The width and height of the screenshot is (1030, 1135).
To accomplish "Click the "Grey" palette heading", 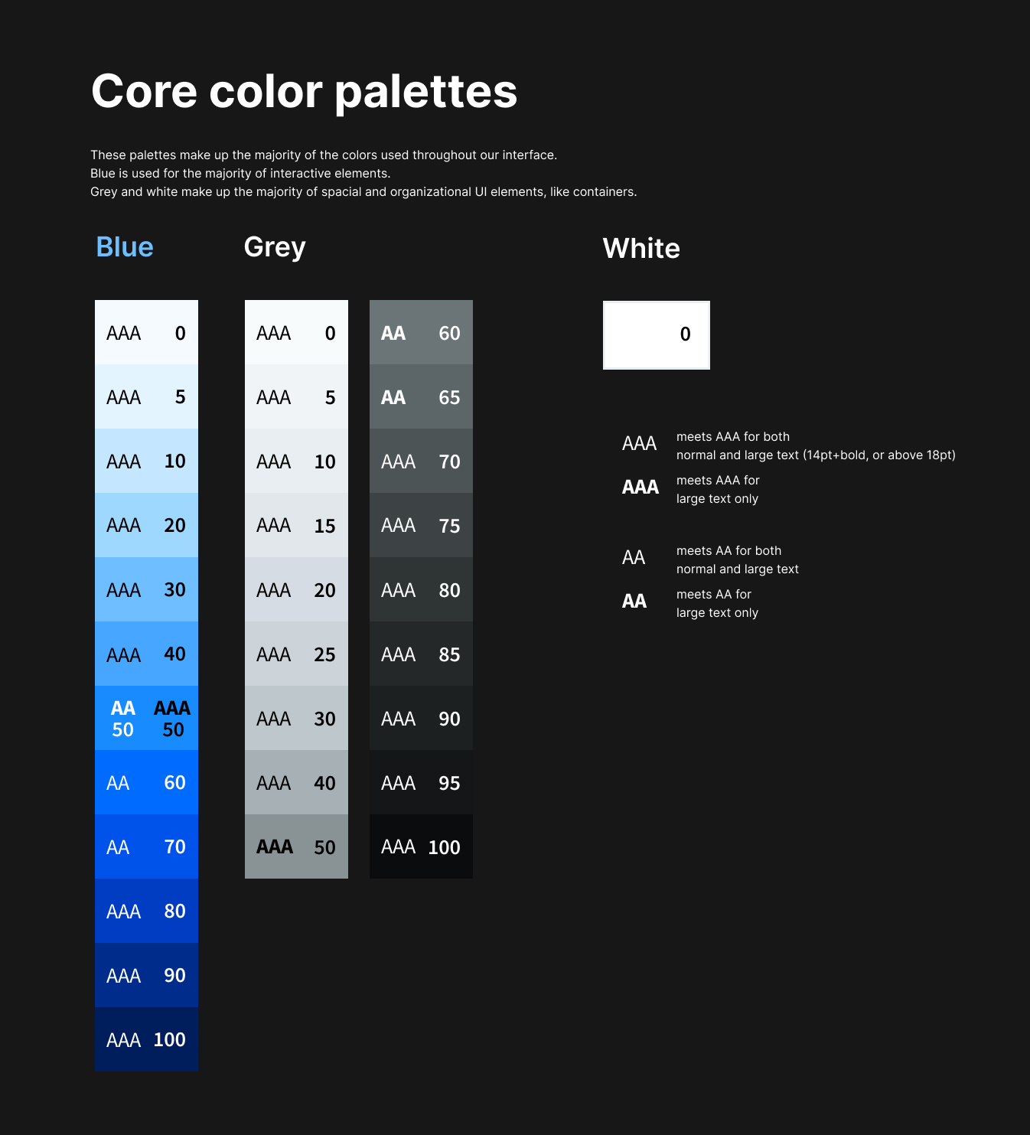I will 275,247.
